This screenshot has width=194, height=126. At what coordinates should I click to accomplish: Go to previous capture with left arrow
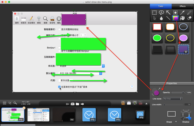coord(68,104)
